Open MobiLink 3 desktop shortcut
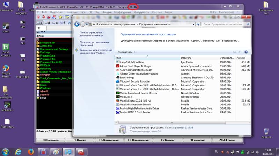Screen dimensions: 279x156 pos(7,106)
